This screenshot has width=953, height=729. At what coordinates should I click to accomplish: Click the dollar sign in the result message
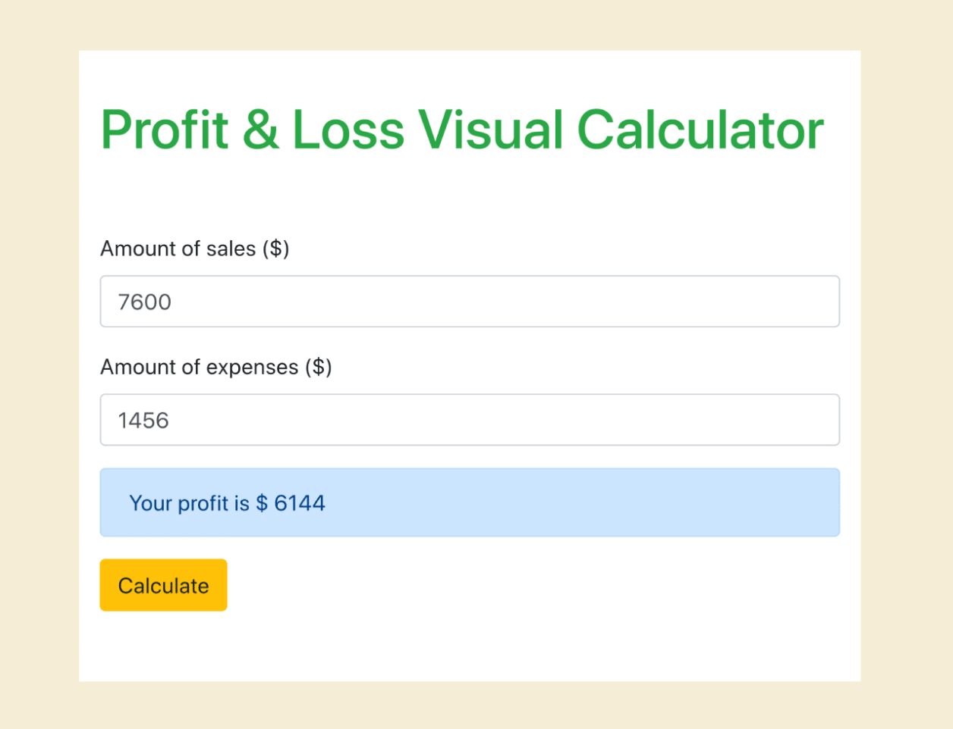point(262,503)
